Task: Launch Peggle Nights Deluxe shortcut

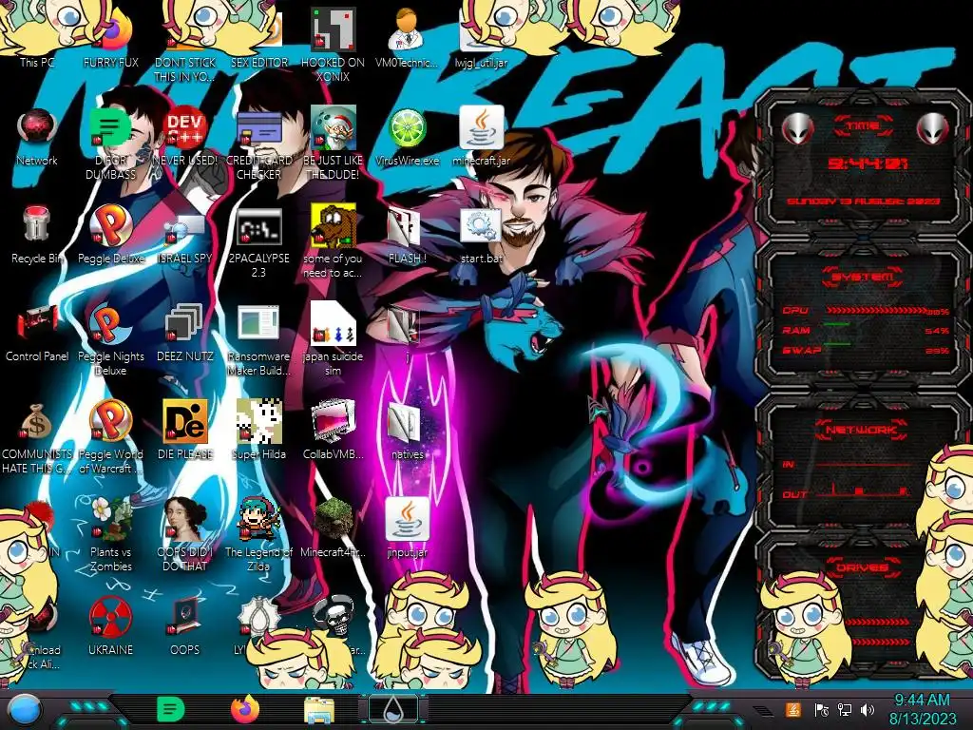Action: tap(110, 323)
